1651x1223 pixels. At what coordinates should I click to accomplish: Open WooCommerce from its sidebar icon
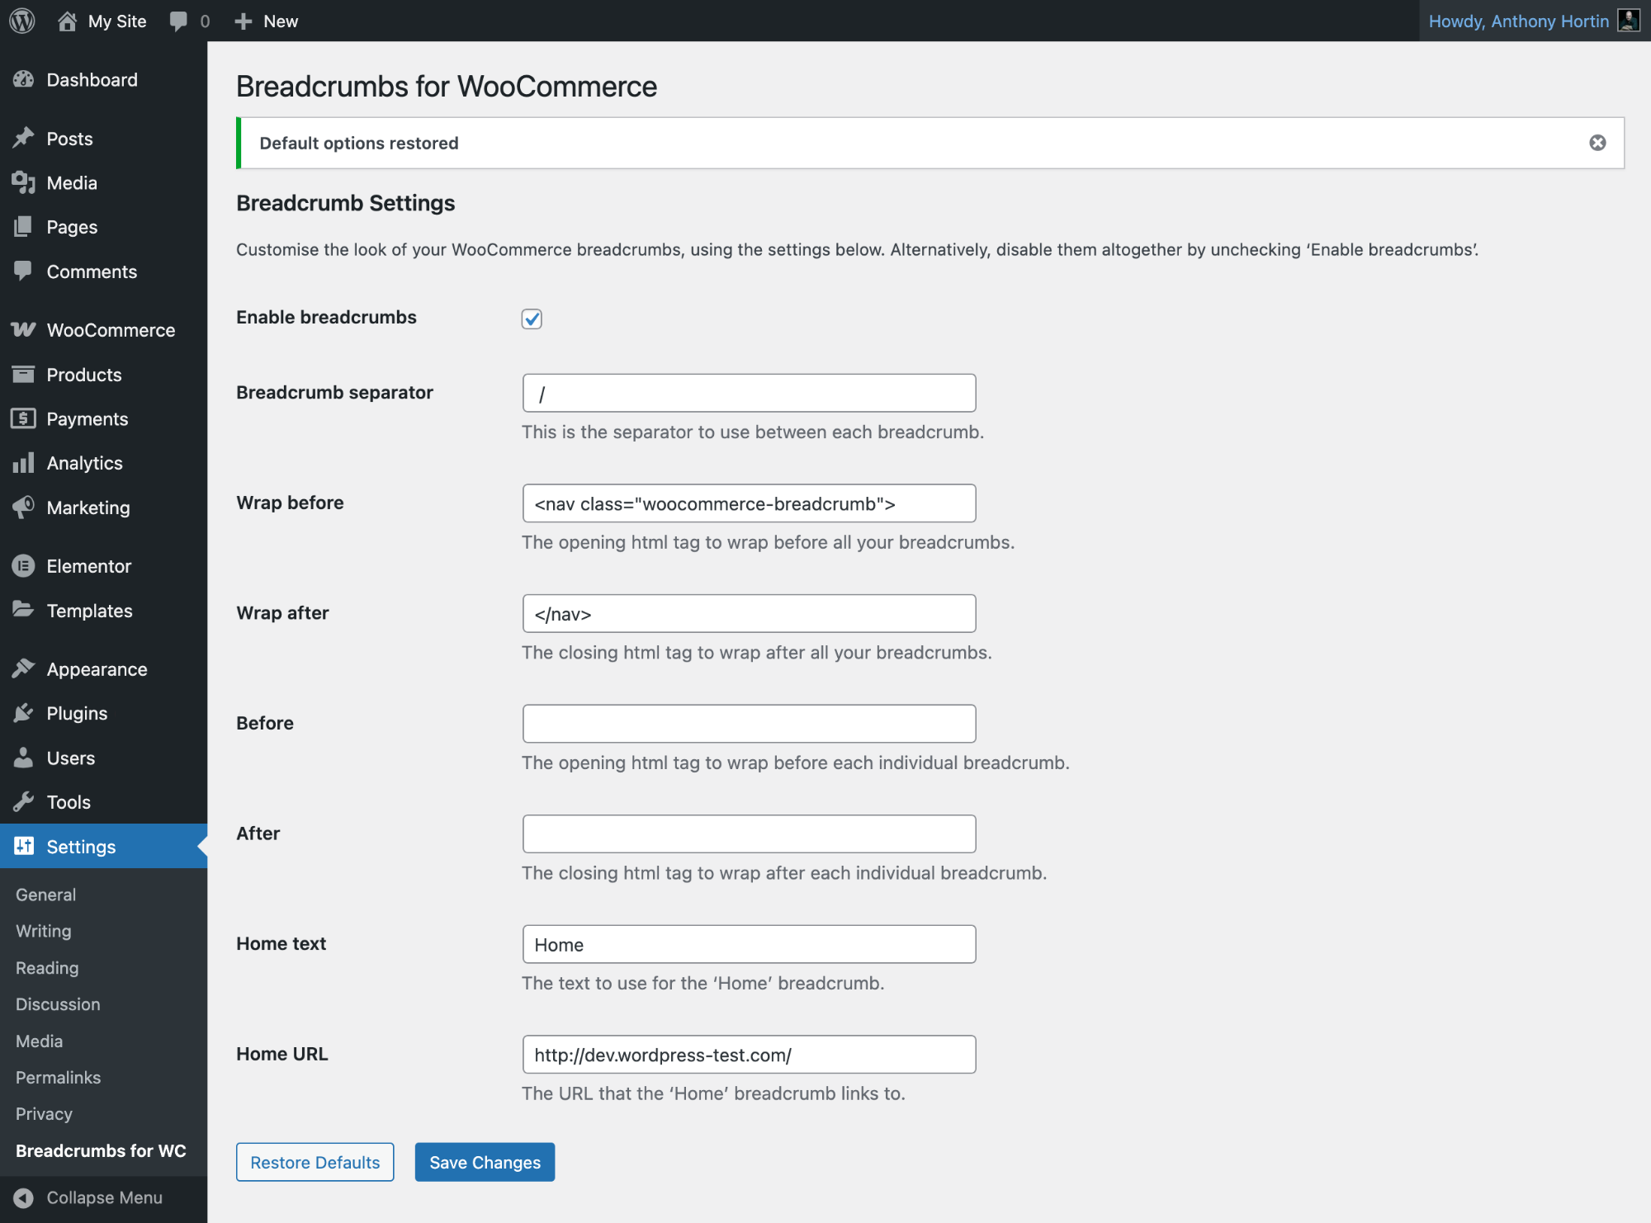click(x=24, y=329)
